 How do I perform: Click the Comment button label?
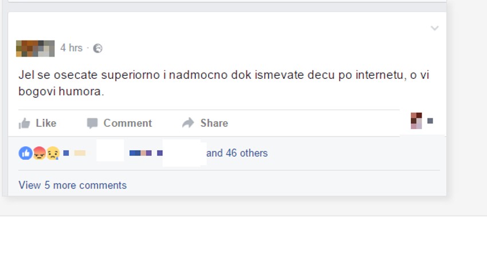point(128,123)
